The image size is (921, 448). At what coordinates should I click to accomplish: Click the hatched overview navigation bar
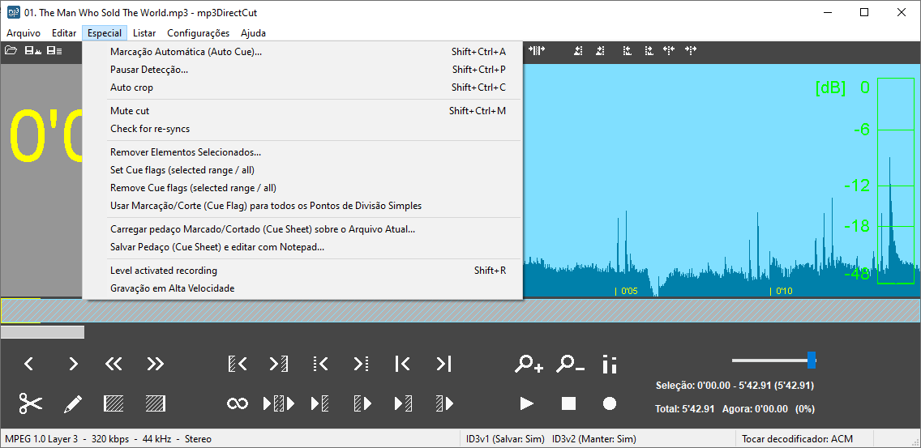coord(460,310)
